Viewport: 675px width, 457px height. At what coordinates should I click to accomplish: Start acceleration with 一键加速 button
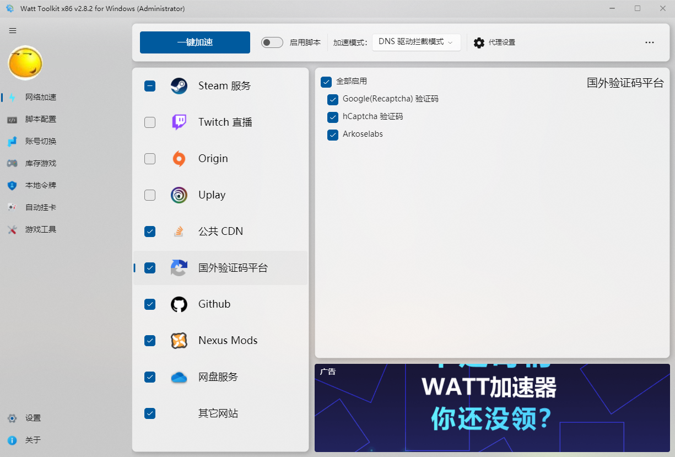(x=195, y=42)
